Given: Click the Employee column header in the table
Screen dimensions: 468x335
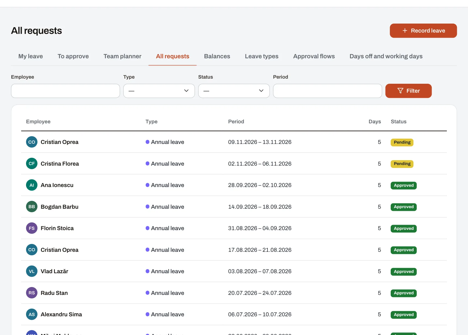Looking at the screenshot, I should coord(38,121).
